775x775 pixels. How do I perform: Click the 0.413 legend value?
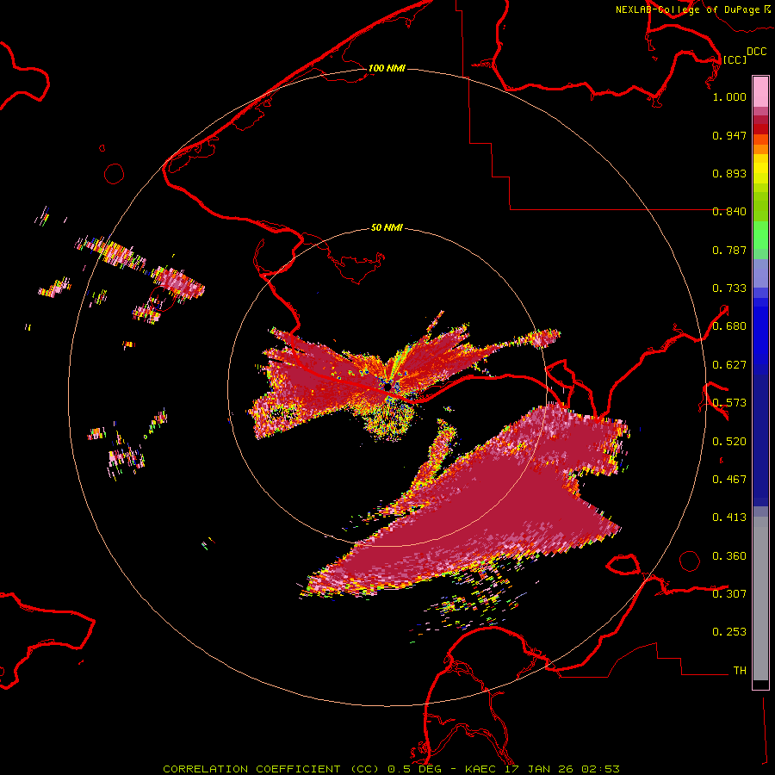click(x=729, y=518)
